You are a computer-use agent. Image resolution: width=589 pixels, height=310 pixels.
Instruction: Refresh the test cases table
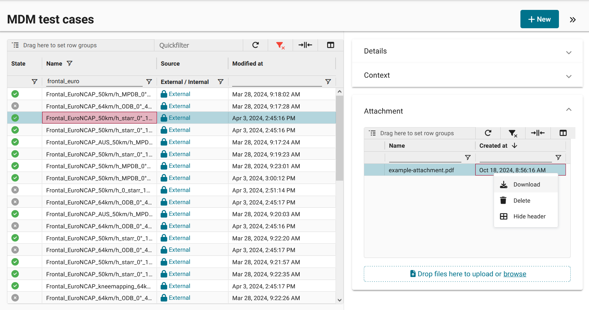pos(255,45)
